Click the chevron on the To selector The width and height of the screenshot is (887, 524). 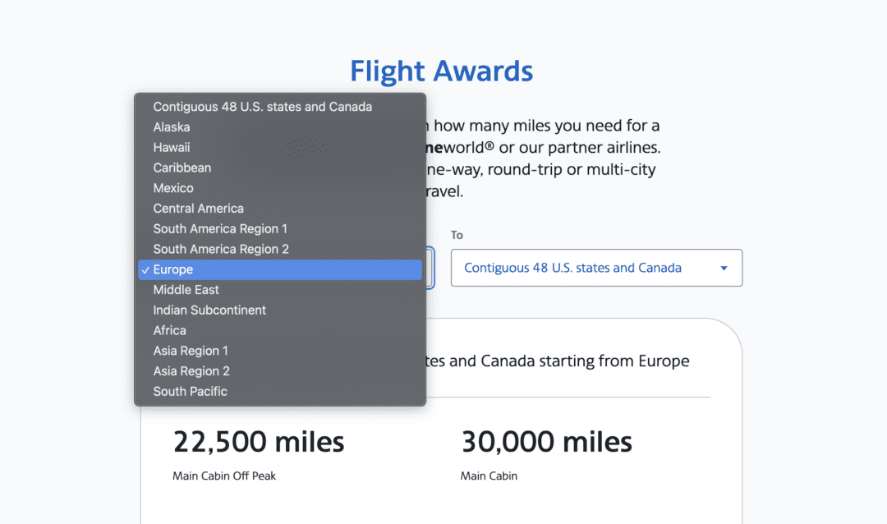(x=724, y=268)
